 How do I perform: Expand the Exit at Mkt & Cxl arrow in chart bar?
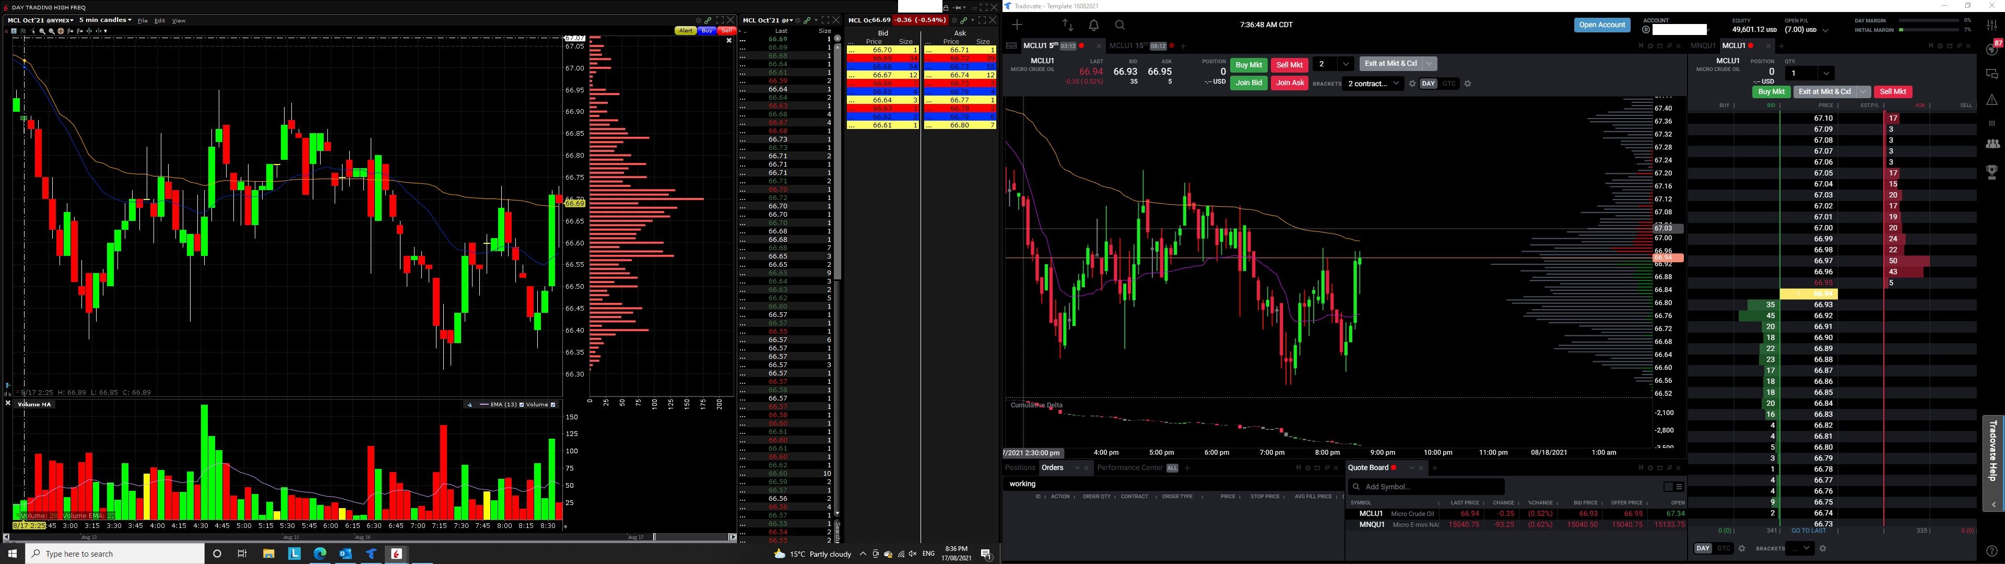pyautogui.click(x=1430, y=64)
